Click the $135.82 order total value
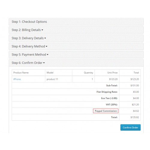The height and width of the screenshot is (150, 150). click(135, 117)
